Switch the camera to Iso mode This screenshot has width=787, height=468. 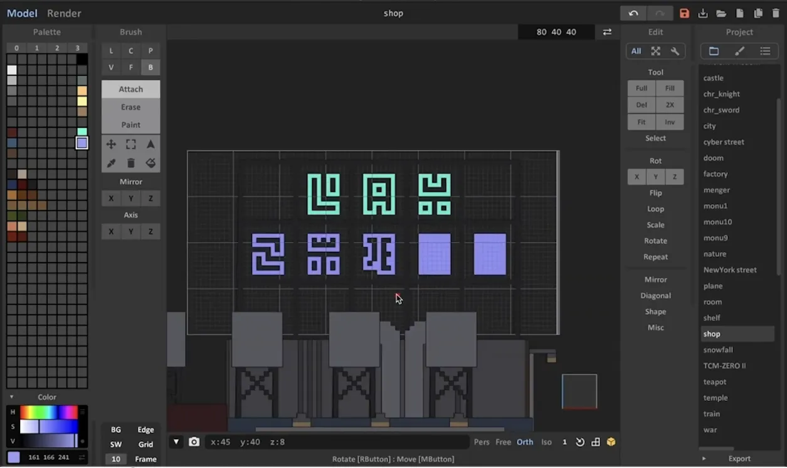click(x=546, y=442)
